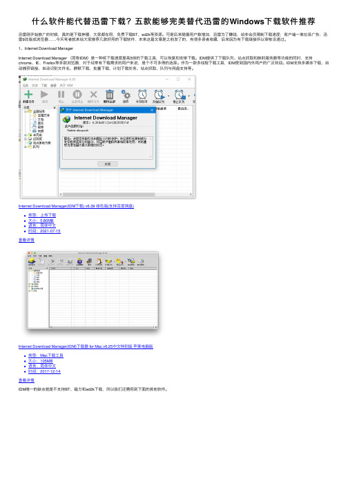Click the pause bars stop icon
This screenshot has width=348, height=493.
click(61, 94)
